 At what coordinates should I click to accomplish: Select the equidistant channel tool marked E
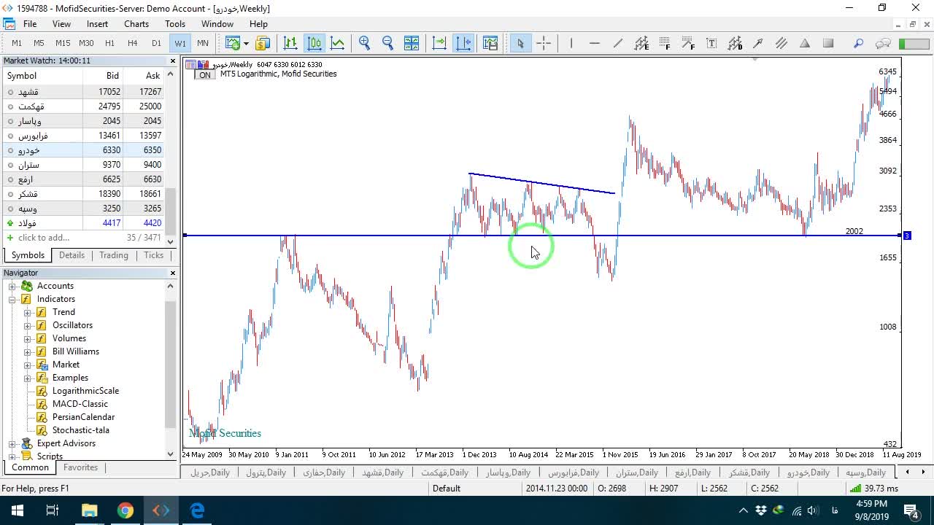(641, 43)
